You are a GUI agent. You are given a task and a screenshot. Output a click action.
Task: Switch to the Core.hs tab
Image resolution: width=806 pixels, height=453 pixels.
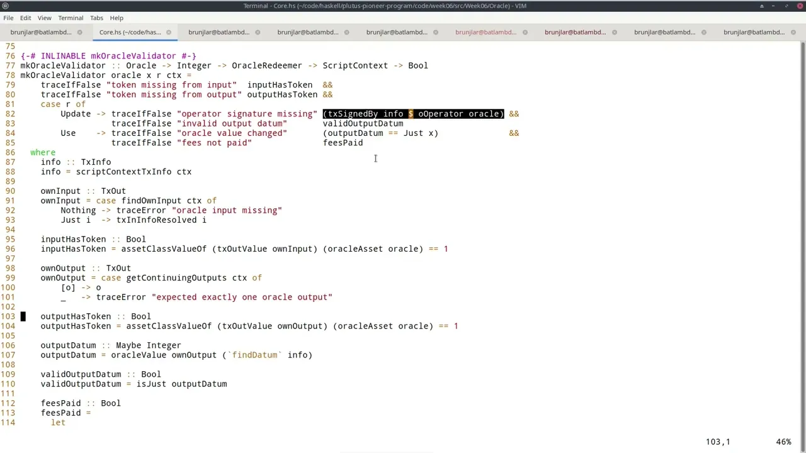pyautogui.click(x=130, y=32)
